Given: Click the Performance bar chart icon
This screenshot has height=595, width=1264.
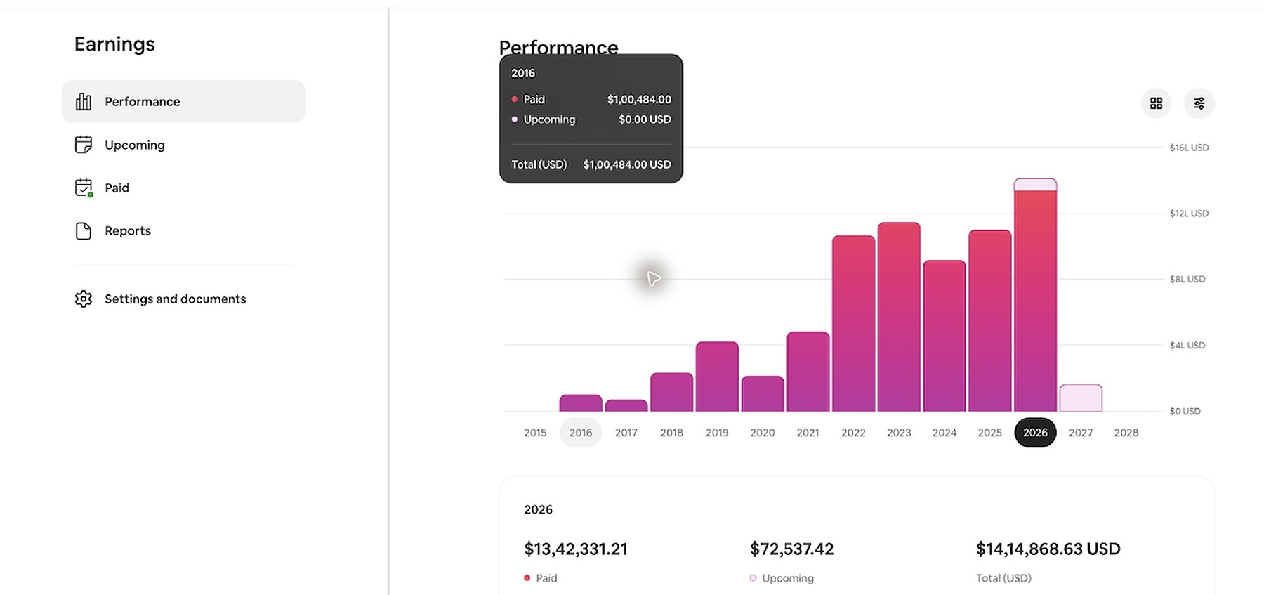Looking at the screenshot, I should tap(84, 102).
